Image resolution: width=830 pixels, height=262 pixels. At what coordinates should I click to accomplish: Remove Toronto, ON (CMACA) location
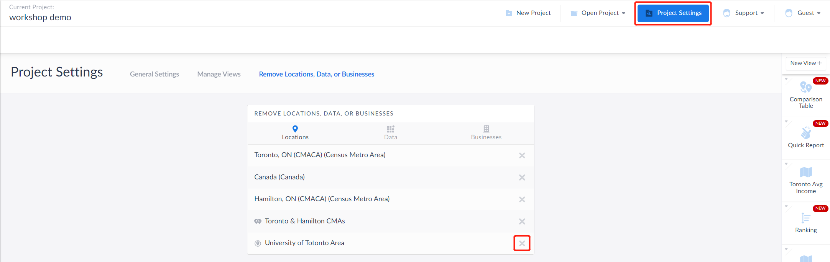(x=522, y=155)
